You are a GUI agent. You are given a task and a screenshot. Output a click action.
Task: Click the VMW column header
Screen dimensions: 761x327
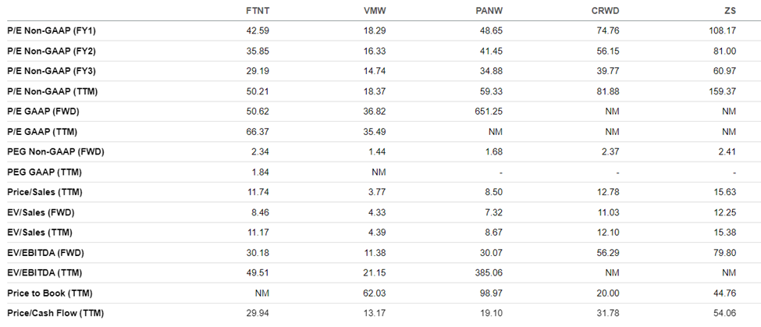375,11
